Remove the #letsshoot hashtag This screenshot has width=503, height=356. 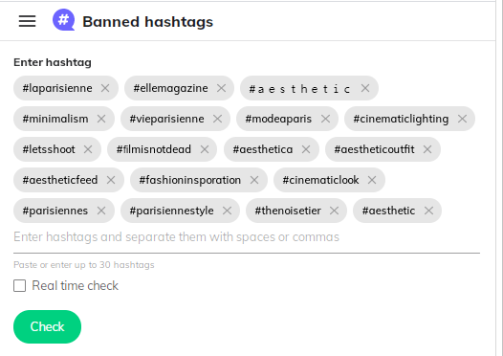(88, 149)
